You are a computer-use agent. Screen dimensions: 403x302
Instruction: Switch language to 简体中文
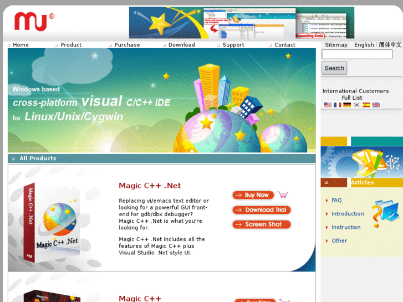click(x=390, y=45)
